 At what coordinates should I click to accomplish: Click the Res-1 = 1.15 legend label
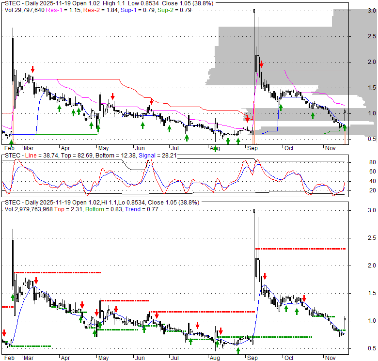coord(63,10)
